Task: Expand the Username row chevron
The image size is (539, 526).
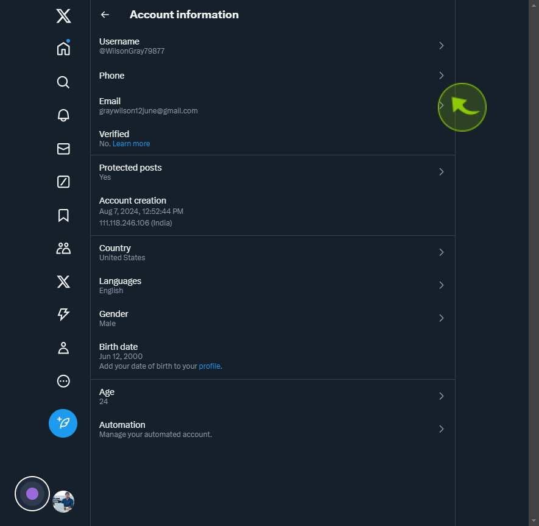Action: [x=442, y=46]
